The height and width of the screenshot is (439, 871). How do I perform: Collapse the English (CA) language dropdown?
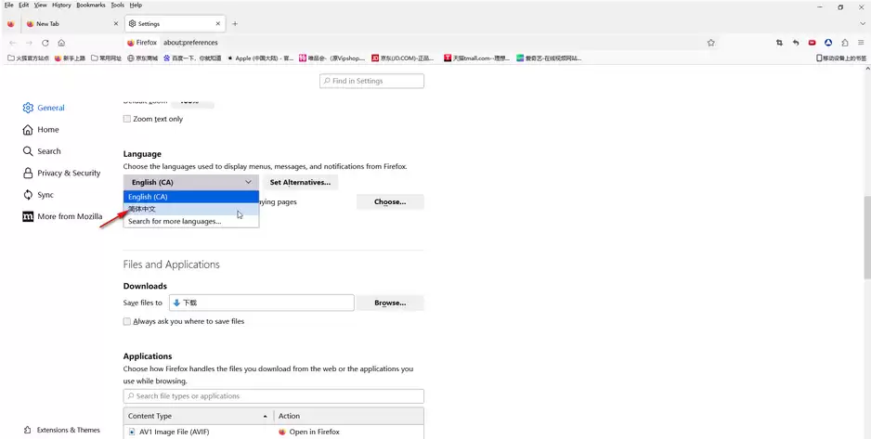click(x=191, y=182)
